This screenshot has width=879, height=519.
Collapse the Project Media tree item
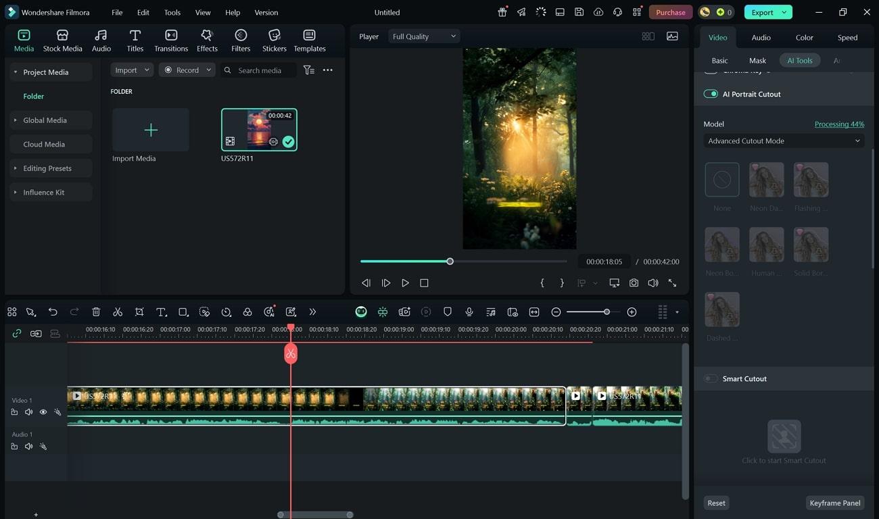click(15, 72)
